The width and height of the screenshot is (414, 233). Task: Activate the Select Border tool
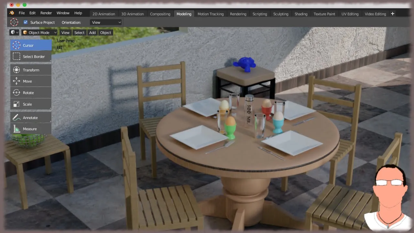pyautogui.click(x=31, y=57)
